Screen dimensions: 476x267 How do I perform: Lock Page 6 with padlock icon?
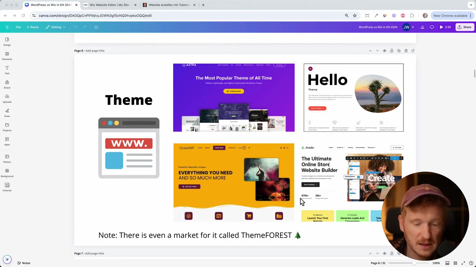[392, 50]
